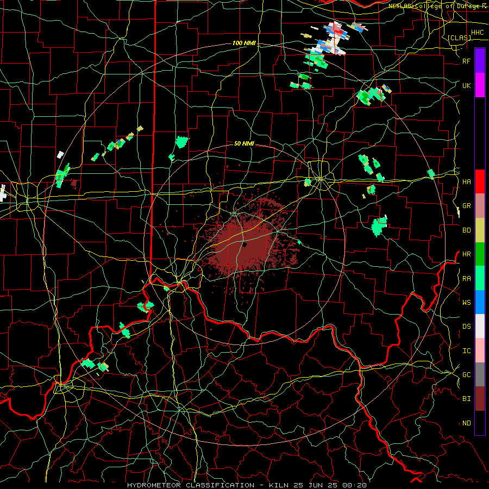Click the black ND no data swatch
This screenshot has width=489, height=489.
[480, 423]
